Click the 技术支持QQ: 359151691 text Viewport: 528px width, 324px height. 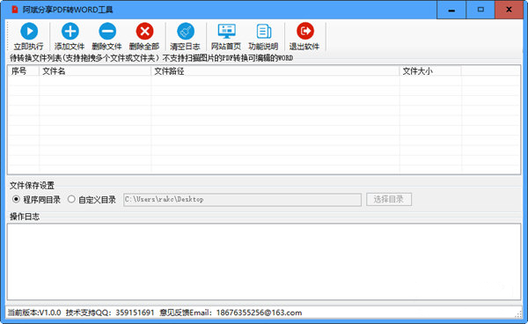[x=110, y=313]
